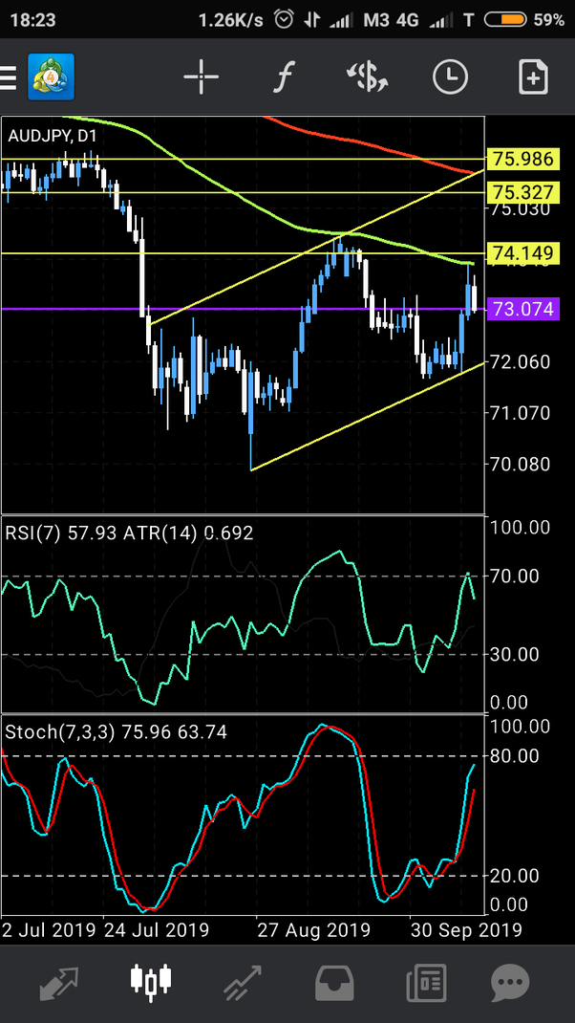
Task: Select the 75.327 price level label
Action: point(523,192)
